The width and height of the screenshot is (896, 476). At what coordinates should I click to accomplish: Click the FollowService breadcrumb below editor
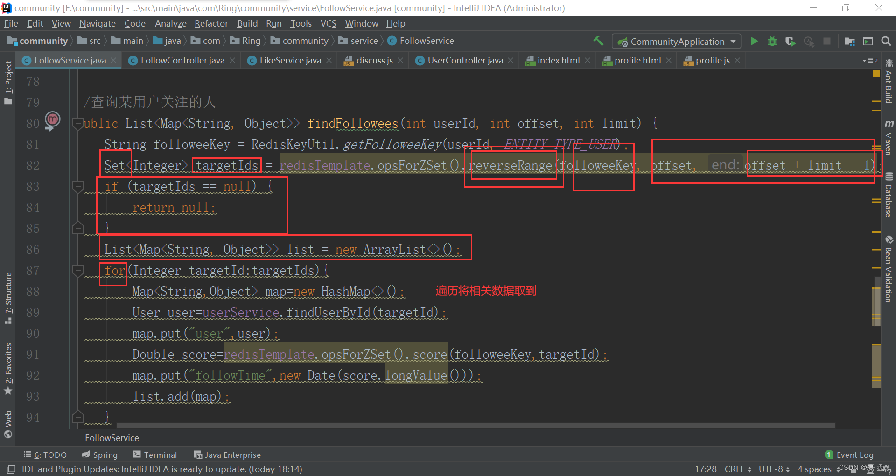point(112,438)
